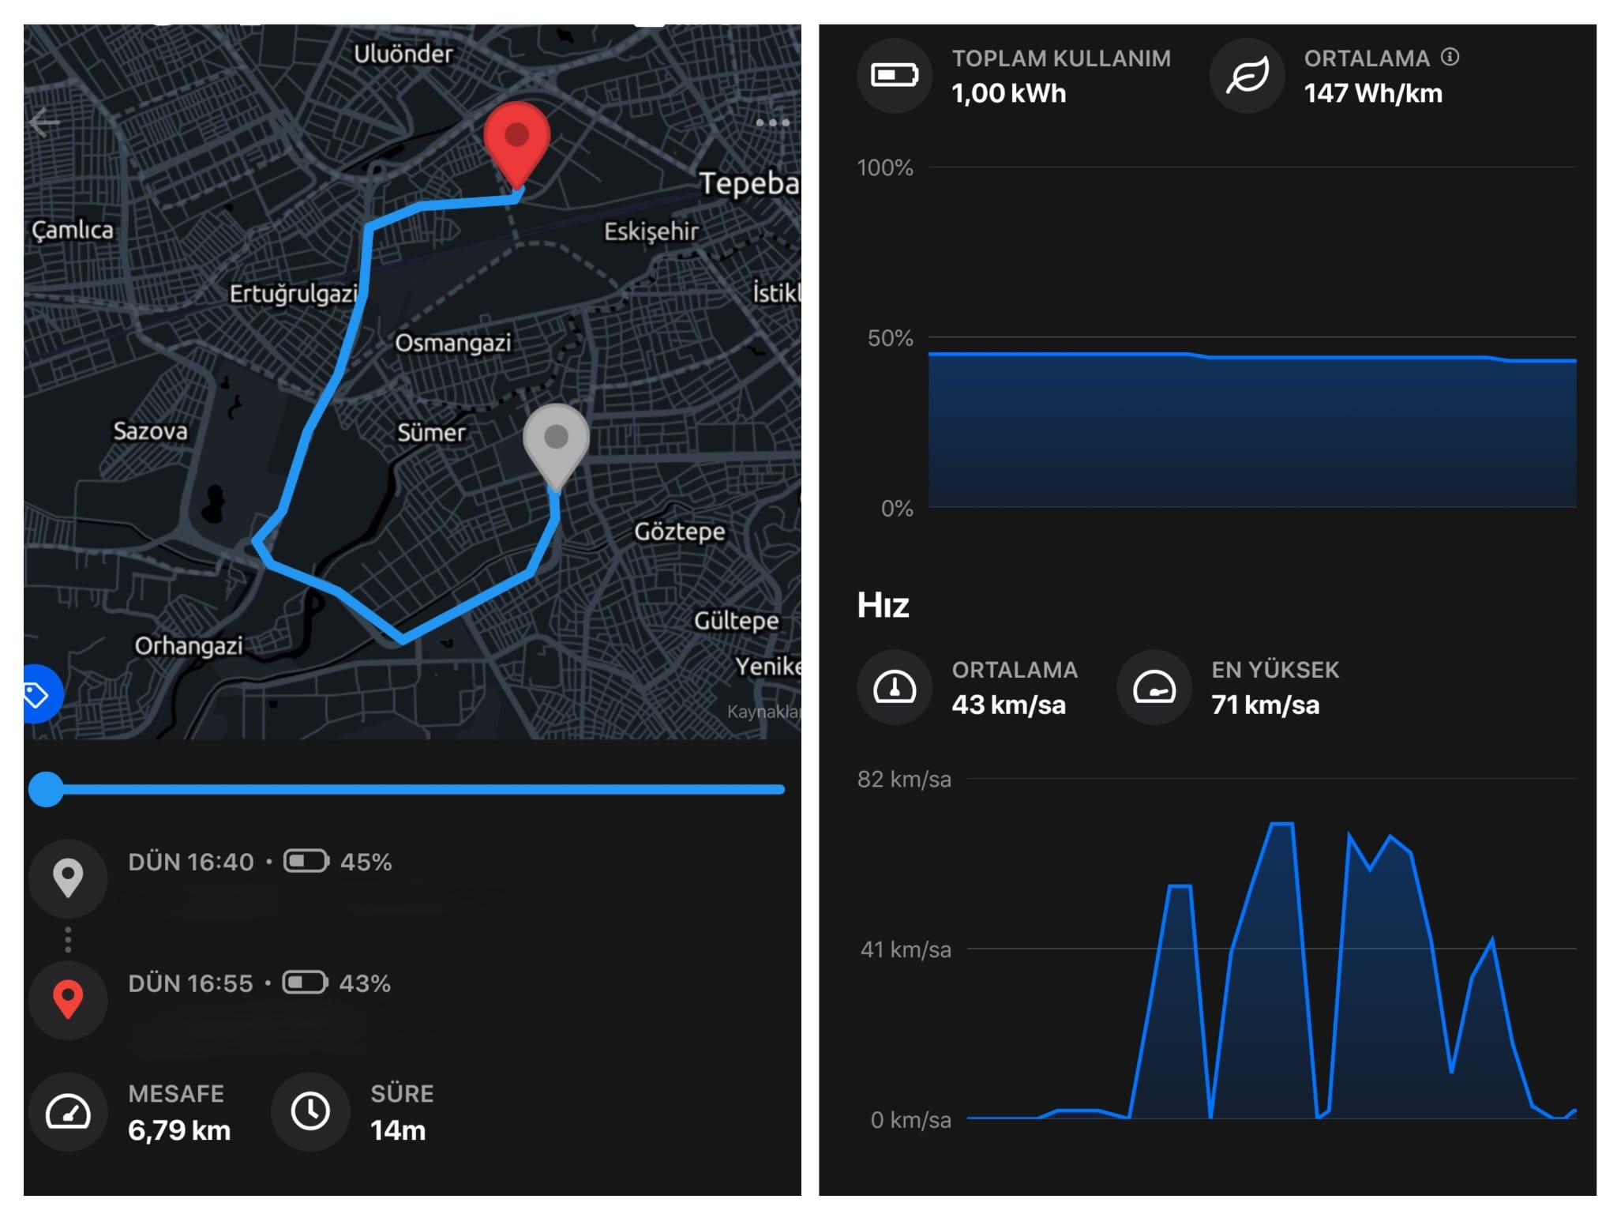This screenshot has height=1214, width=1617.
Task: Tap the Toplam Kullanım battery icon
Action: pos(894,76)
